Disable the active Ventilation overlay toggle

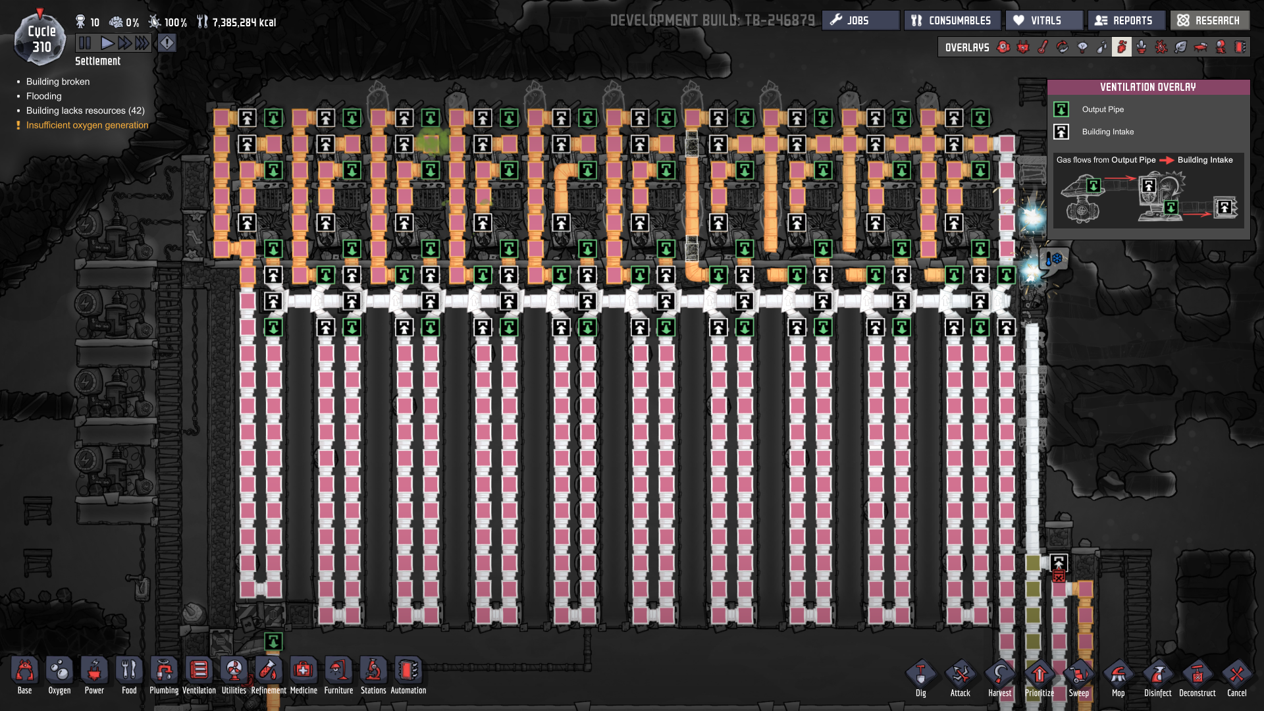click(x=1122, y=47)
